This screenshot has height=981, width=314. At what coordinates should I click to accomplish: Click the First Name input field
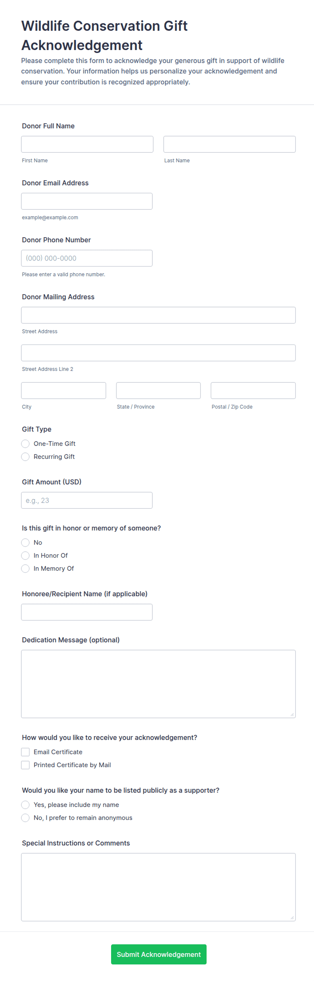[x=87, y=144]
